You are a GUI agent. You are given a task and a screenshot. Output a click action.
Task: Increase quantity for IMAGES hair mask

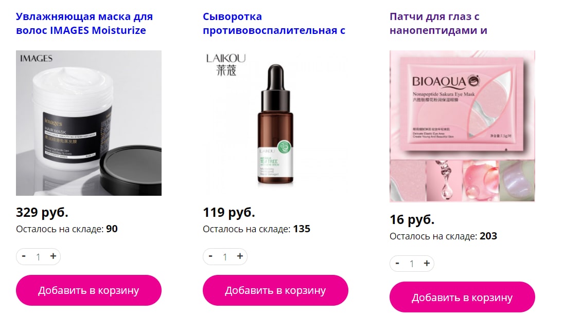(x=53, y=256)
